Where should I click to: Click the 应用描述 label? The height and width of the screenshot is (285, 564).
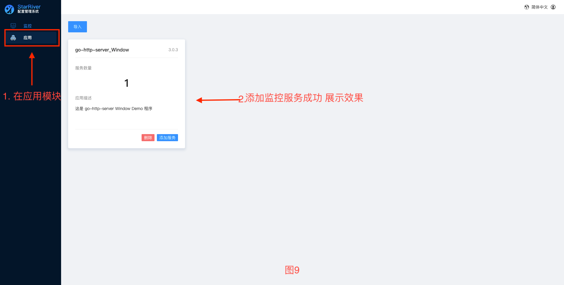point(83,98)
